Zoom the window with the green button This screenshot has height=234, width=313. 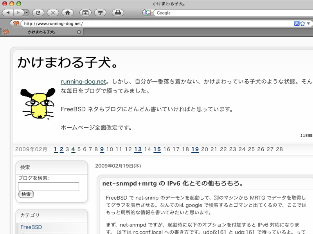[x=19, y=4]
